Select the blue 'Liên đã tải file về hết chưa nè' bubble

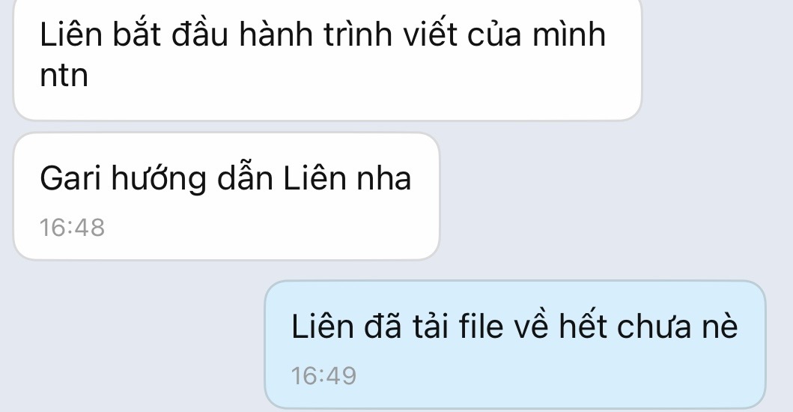(x=515, y=344)
